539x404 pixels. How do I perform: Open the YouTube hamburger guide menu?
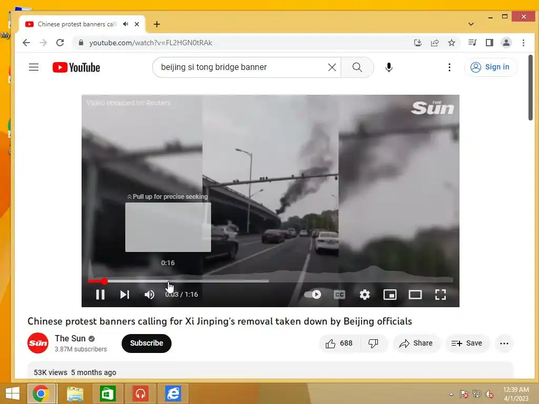coord(34,67)
